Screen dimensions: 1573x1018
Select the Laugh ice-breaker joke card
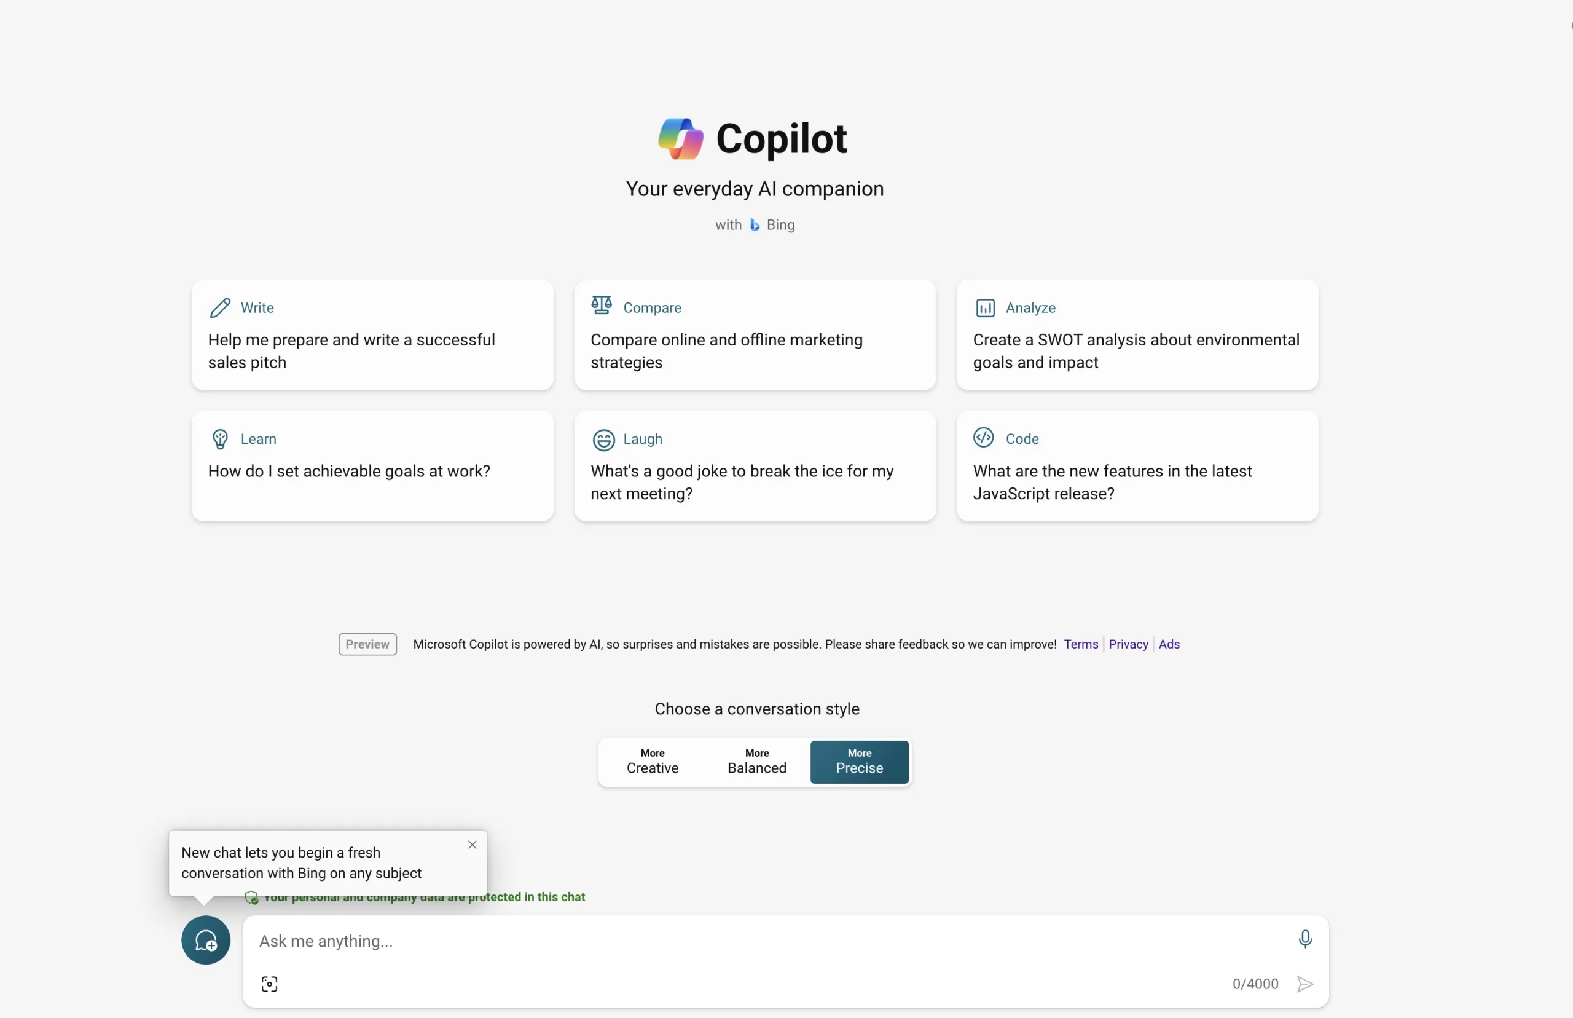point(755,467)
